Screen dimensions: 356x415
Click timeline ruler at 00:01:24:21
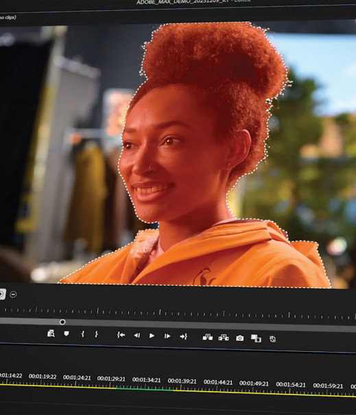77,377
